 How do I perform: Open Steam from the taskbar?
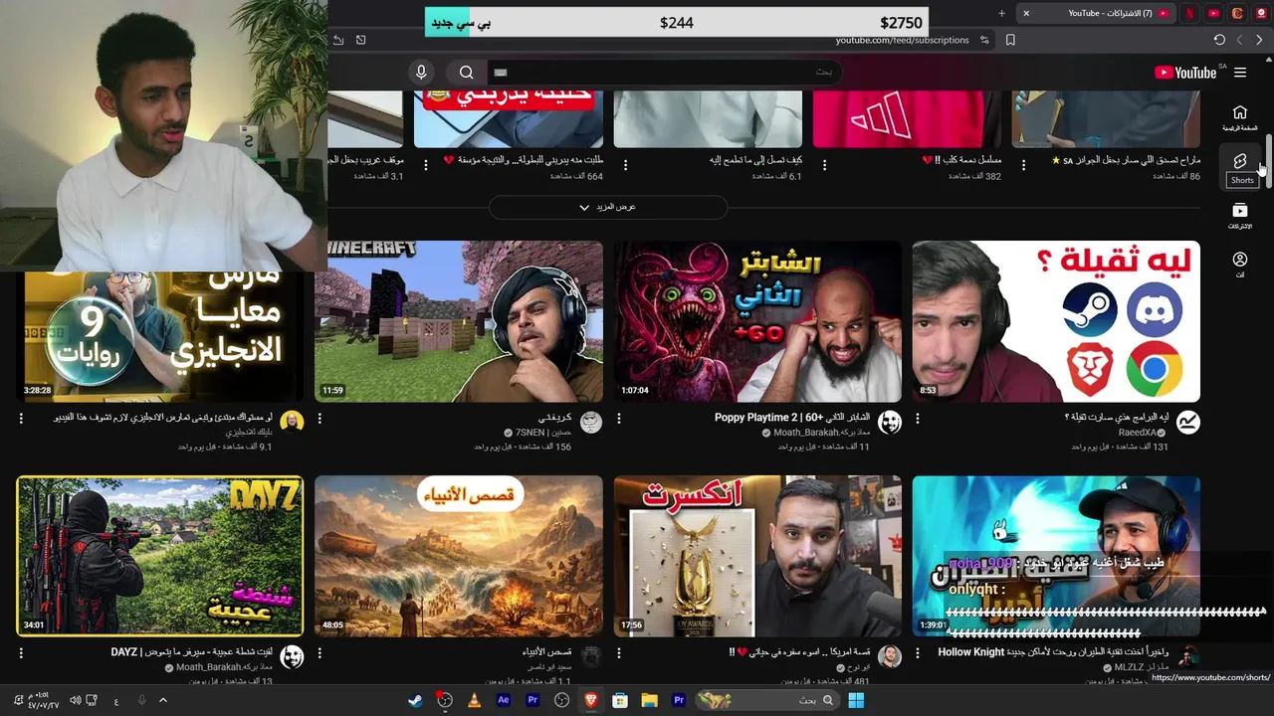(x=415, y=700)
